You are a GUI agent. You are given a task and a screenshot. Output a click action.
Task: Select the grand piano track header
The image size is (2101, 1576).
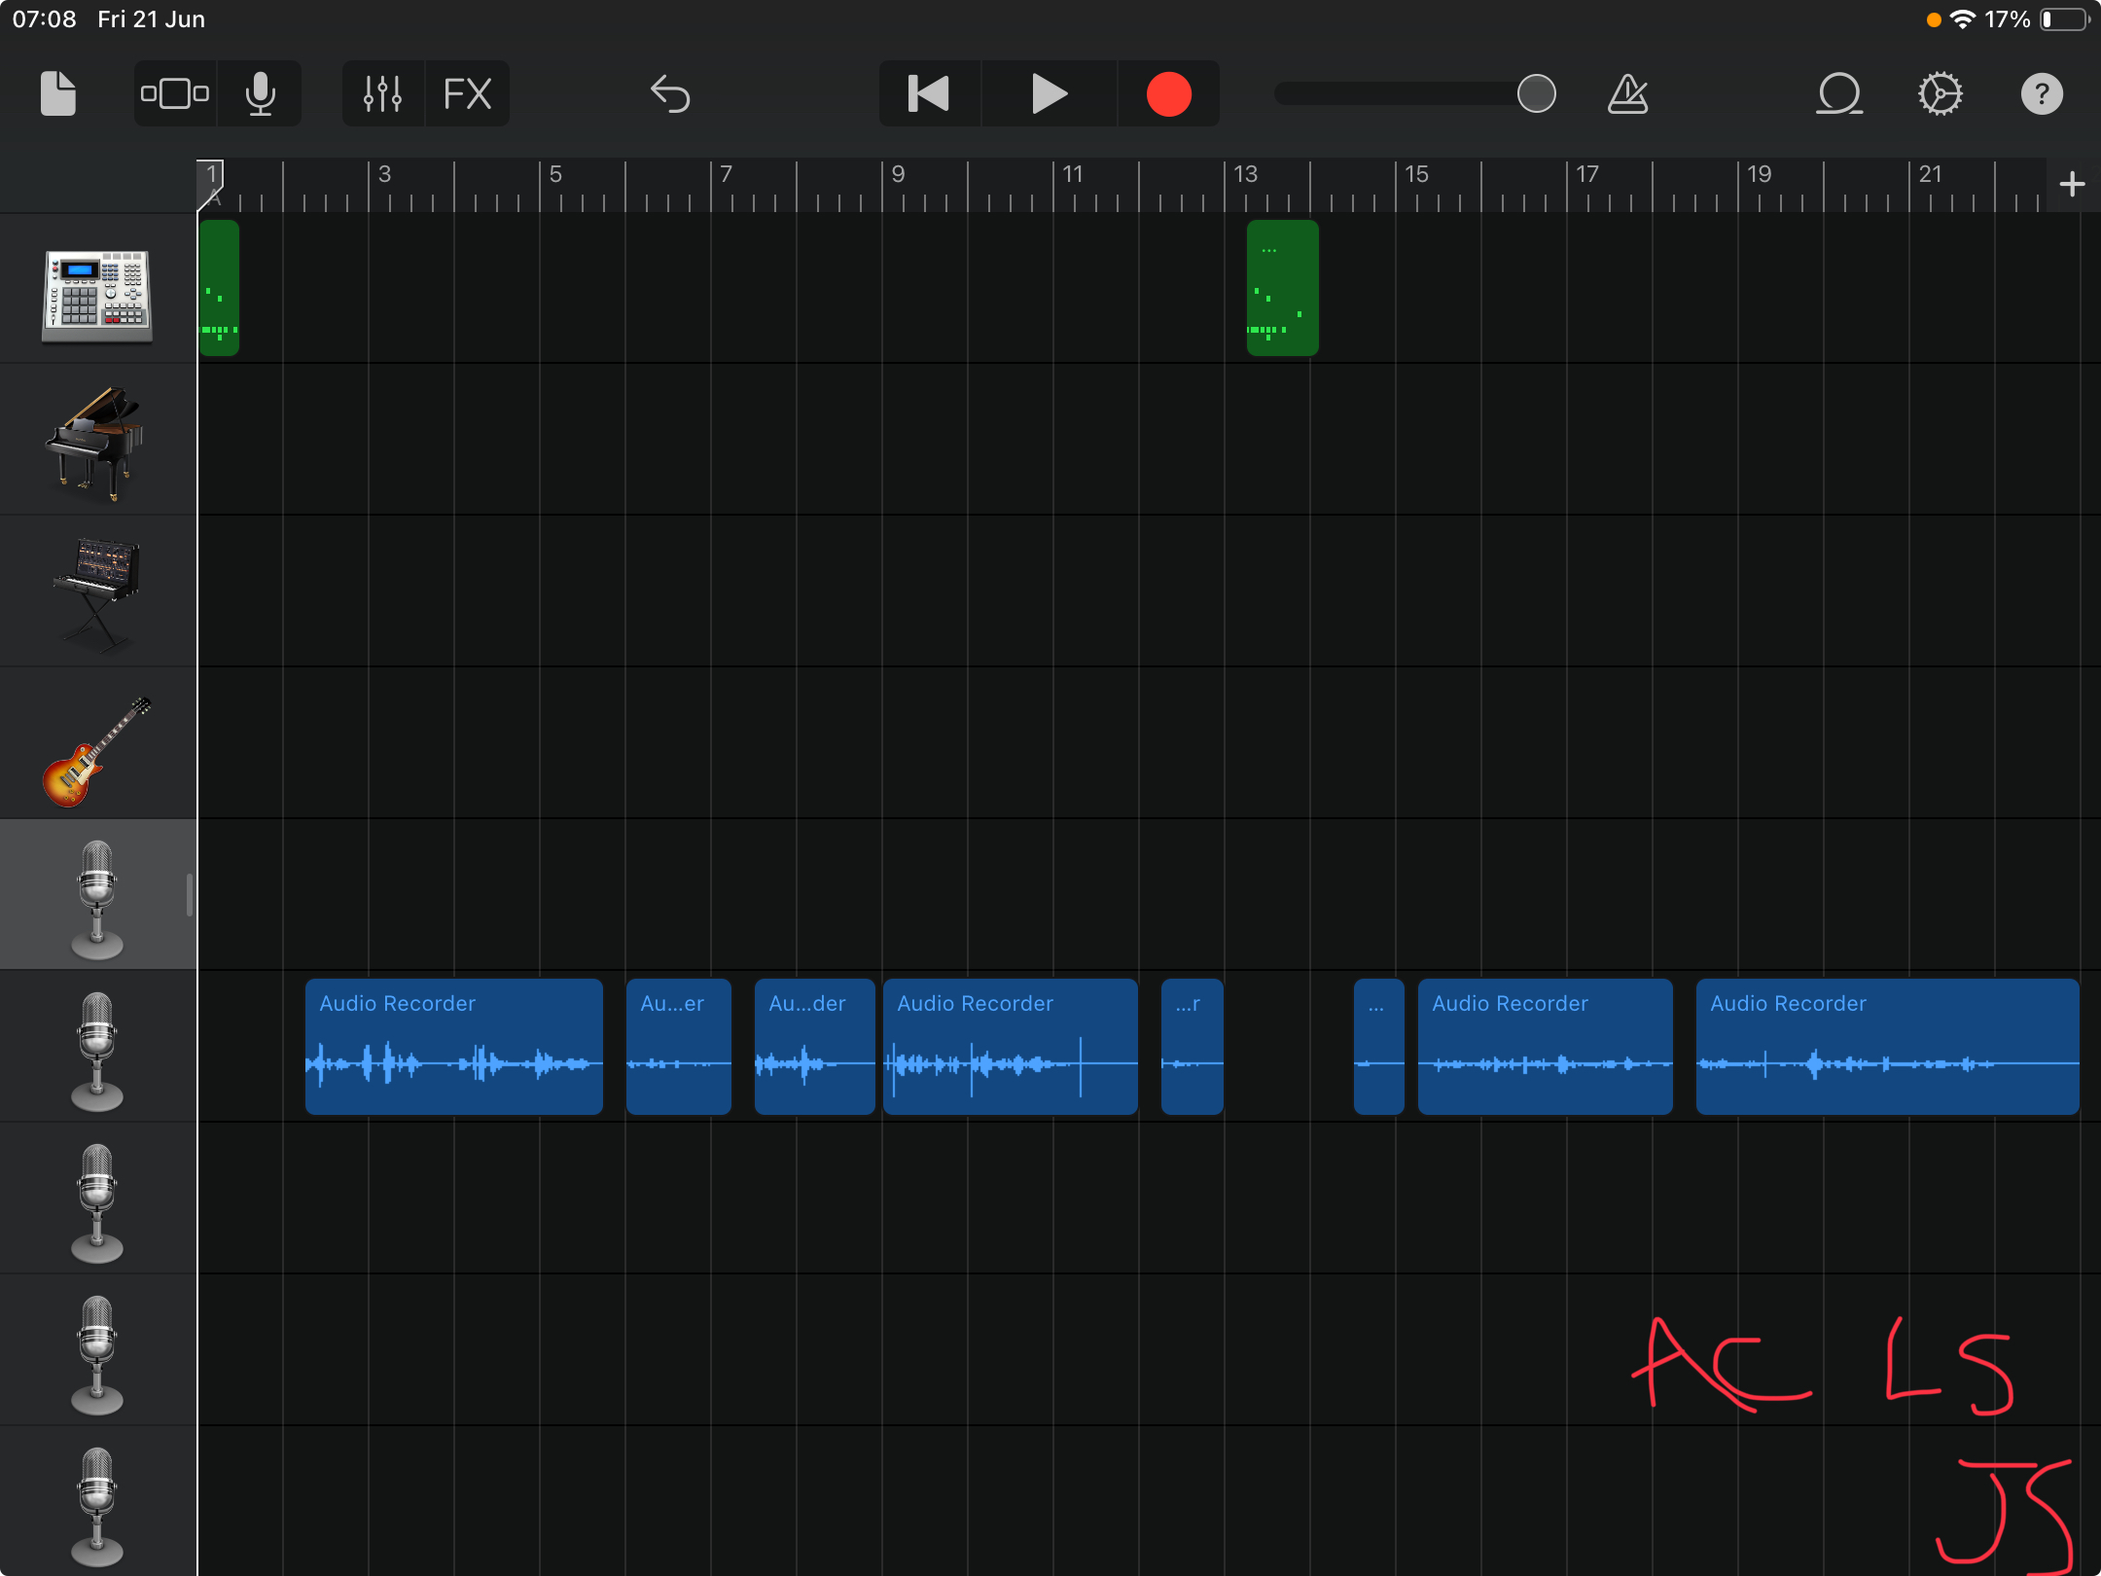pos(97,440)
